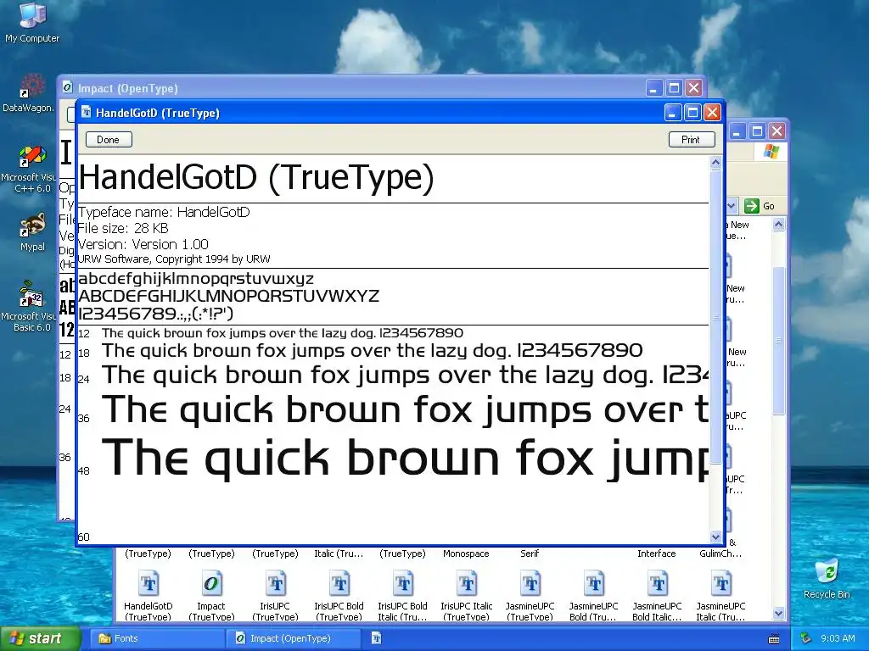Click the on-screen keyboard icon in taskbar

click(774, 639)
